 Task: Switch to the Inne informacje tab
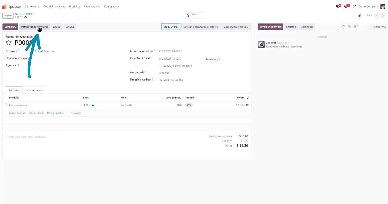(x=35, y=90)
